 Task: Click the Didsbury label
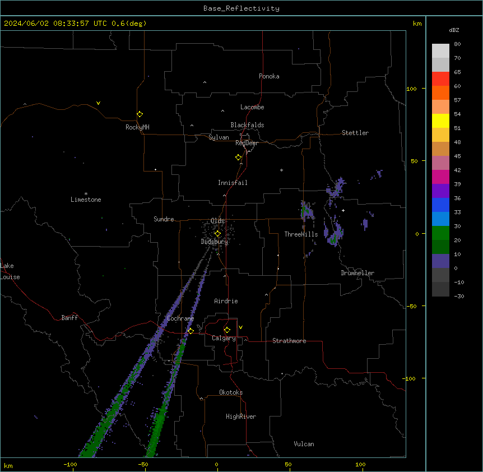[x=215, y=242]
